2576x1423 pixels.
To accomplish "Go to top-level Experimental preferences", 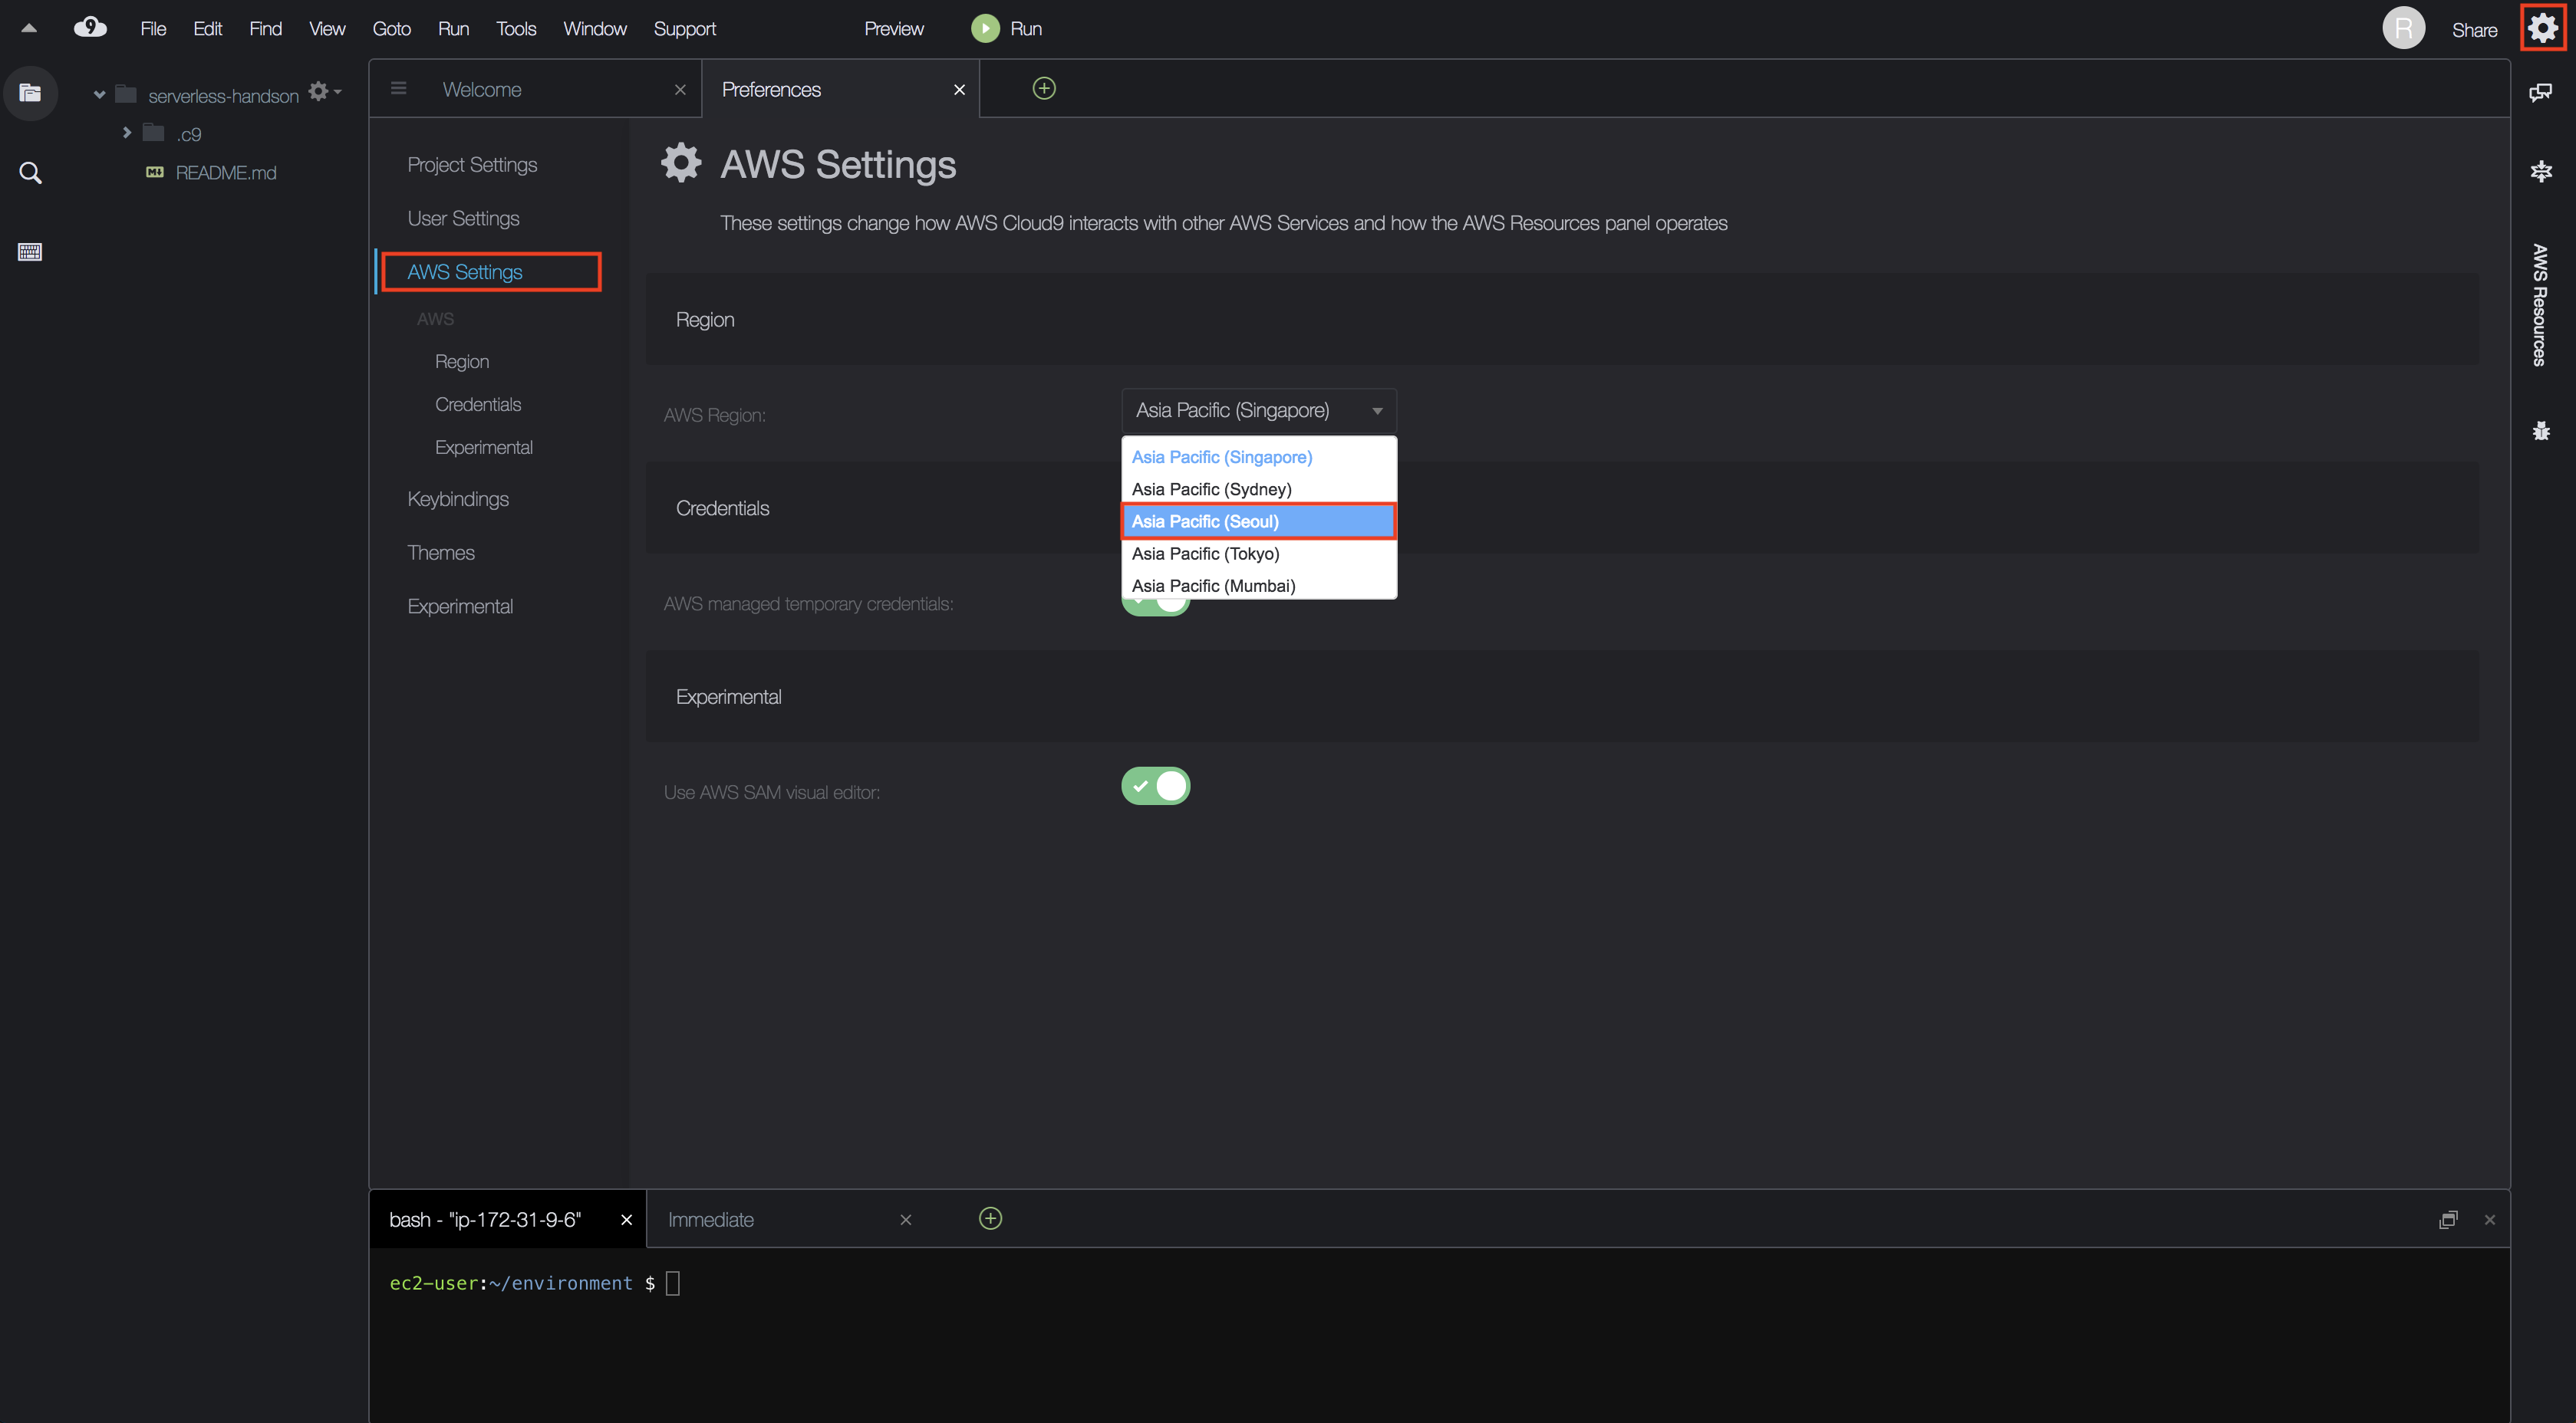I will coord(460,607).
